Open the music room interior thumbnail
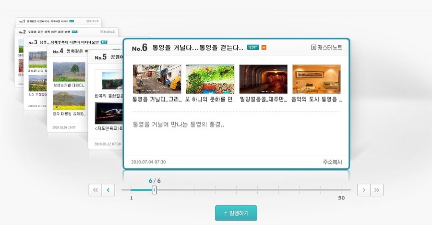The width and height of the screenshot is (432, 225). [316, 79]
